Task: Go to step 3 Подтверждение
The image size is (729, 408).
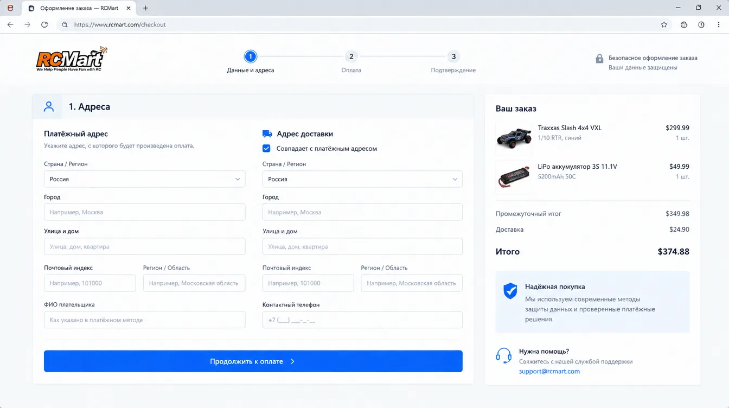Action: (453, 56)
